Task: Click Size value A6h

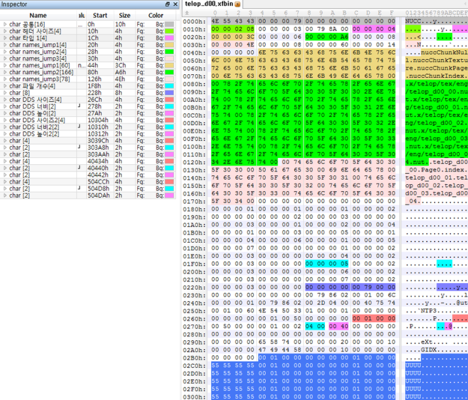Action: pyautogui.click(x=120, y=72)
